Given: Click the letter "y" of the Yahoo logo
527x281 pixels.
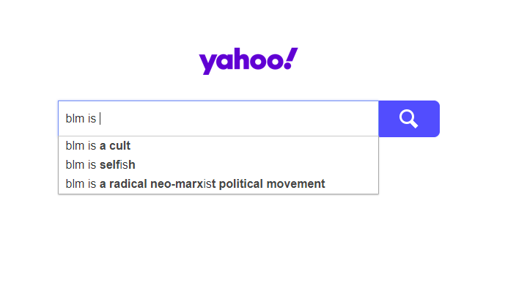Looking at the screenshot, I should [207, 64].
